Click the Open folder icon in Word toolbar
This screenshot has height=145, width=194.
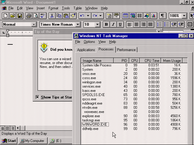[x=12, y=16]
